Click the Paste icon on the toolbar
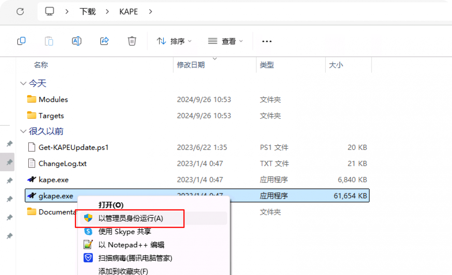 [x=49, y=41]
